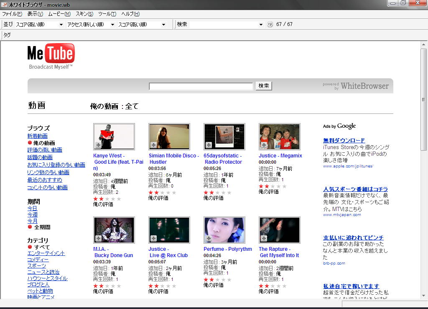Click the 支払いに追われてピンチ ad link
The width and height of the screenshot is (428, 309).
pyautogui.click(x=353, y=238)
